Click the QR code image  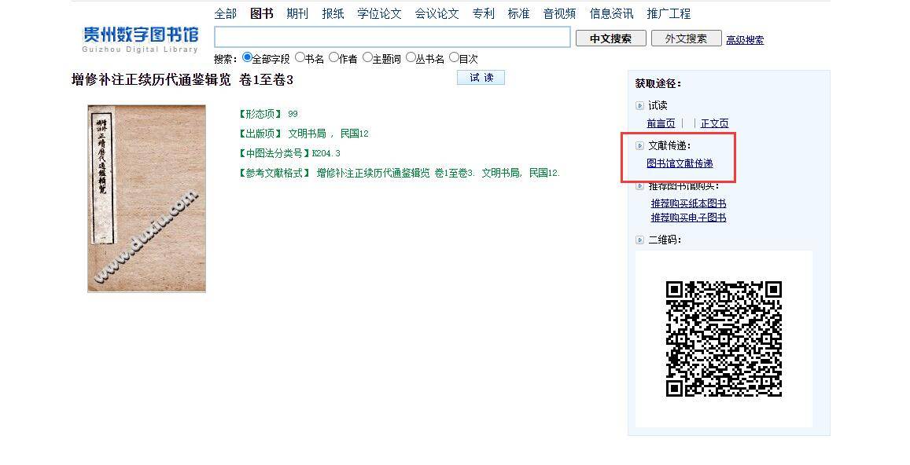tap(724, 339)
